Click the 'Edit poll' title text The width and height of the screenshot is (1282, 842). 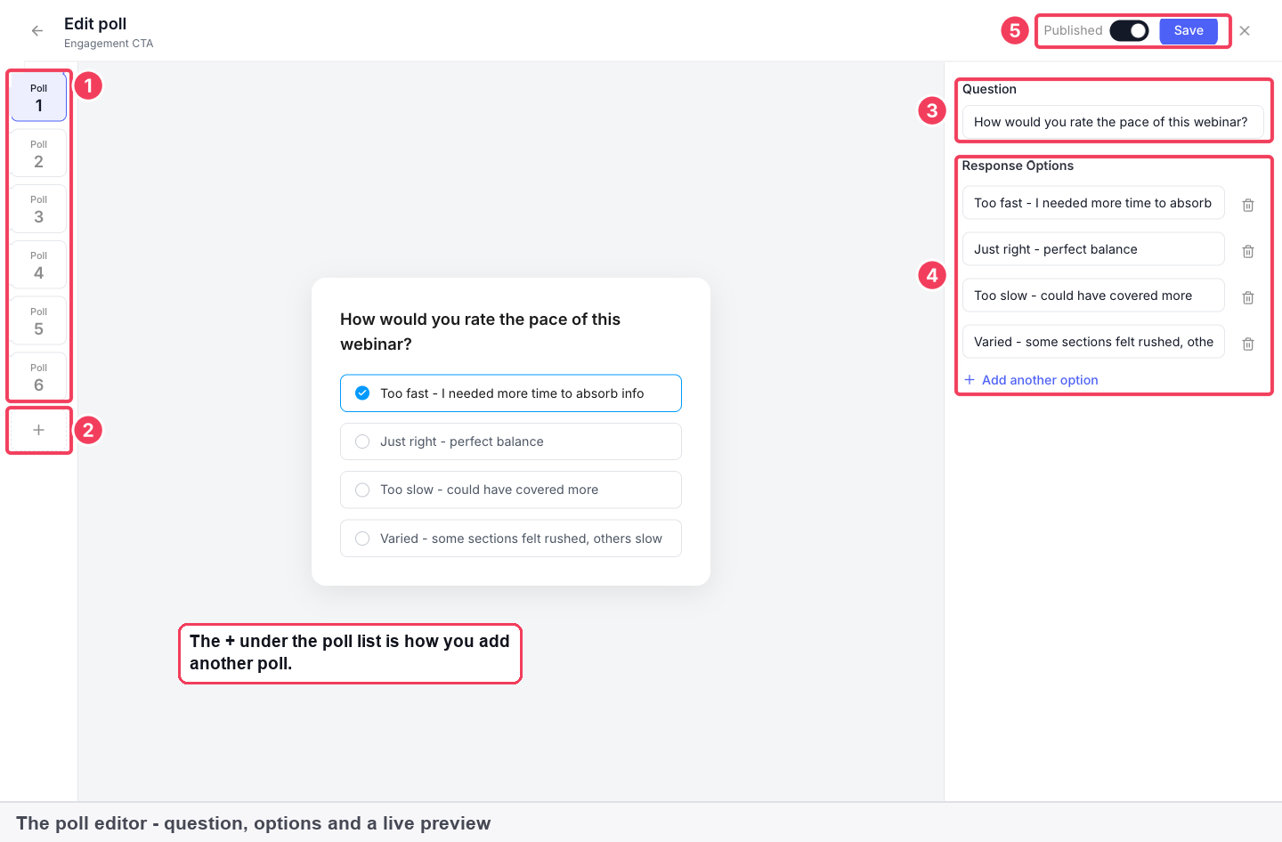click(95, 24)
